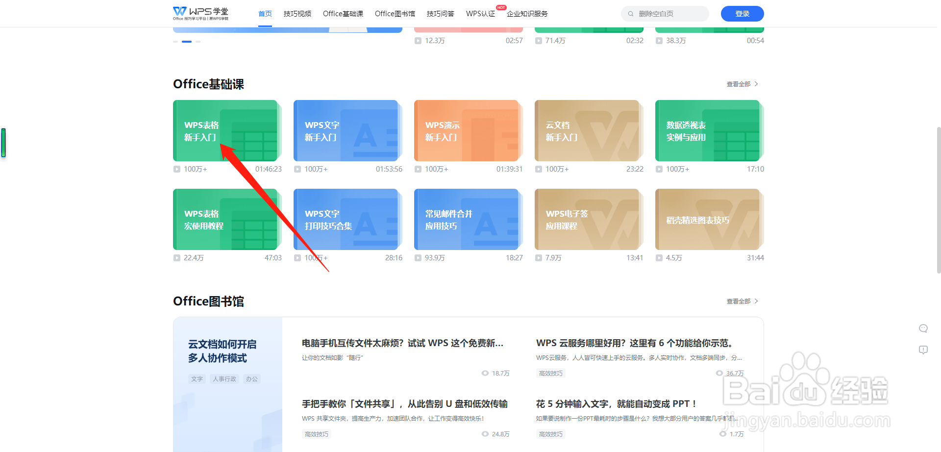The image size is (941, 452).
Task: Open the WPS文字 新手入门 course card
Action: click(348, 131)
